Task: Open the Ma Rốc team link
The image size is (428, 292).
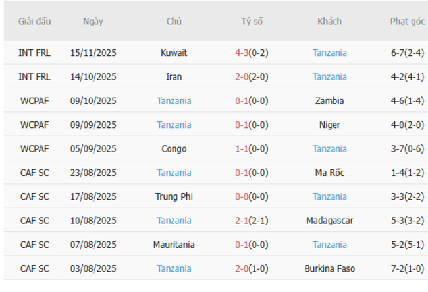Action: [329, 173]
